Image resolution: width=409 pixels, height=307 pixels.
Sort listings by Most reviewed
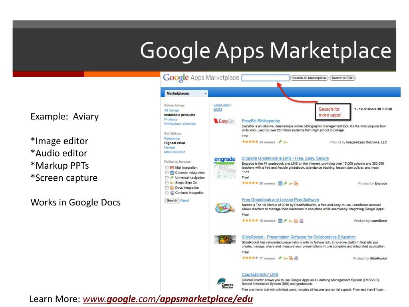(175, 152)
